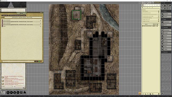Open the Characters list button
The height and width of the screenshot is (97, 172).
tap(168, 22)
